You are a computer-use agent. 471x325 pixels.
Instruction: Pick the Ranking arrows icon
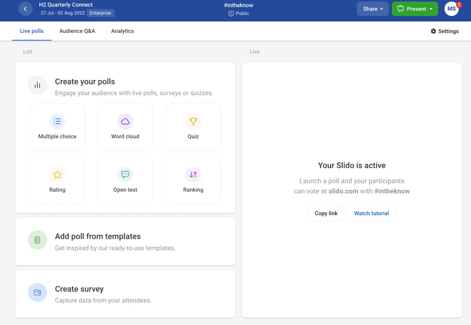(x=193, y=174)
